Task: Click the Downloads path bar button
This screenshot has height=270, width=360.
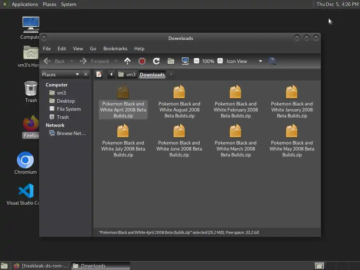Action: point(152,75)
